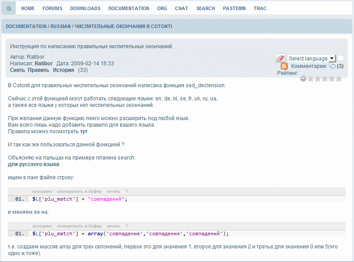Go to FORUMS in the top navigation
Screen dimensions: 354x262
(52, 8)
